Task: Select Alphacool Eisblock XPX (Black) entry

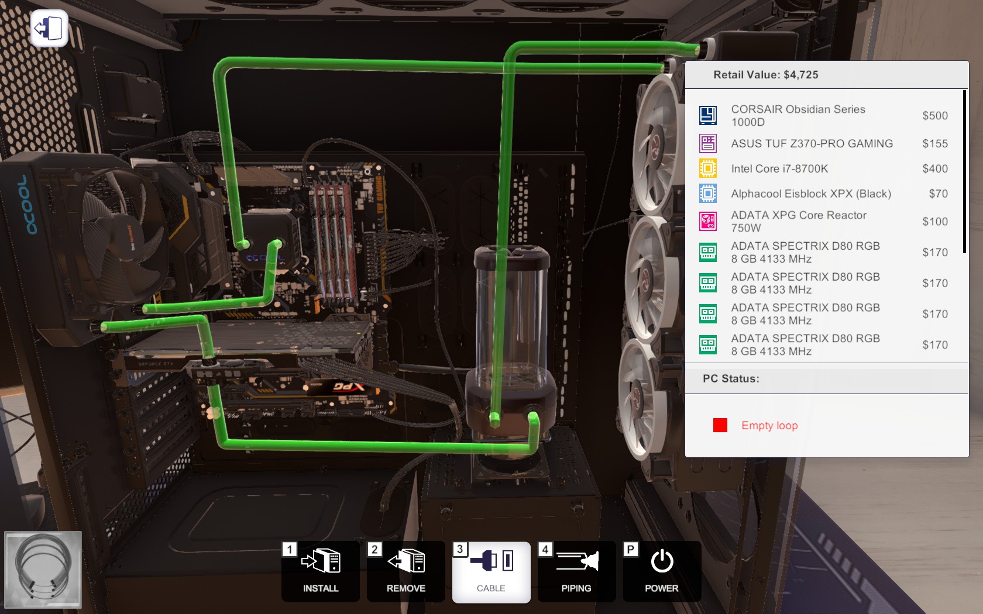Action: pos(824,194)
